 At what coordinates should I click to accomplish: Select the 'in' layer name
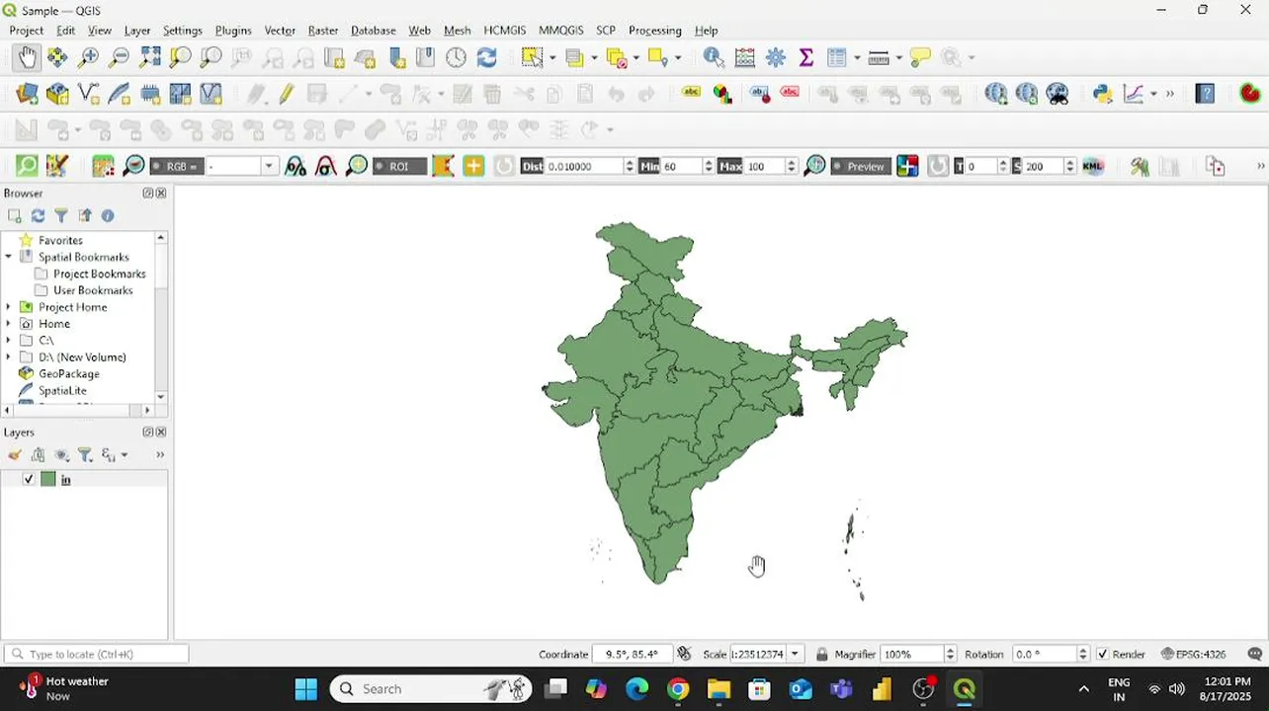[x=66, y=480]
